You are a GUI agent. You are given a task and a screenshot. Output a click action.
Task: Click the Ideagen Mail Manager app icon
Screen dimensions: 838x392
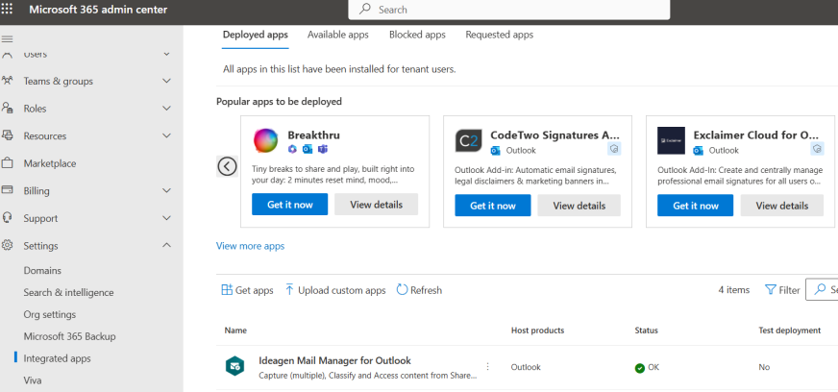234,366
